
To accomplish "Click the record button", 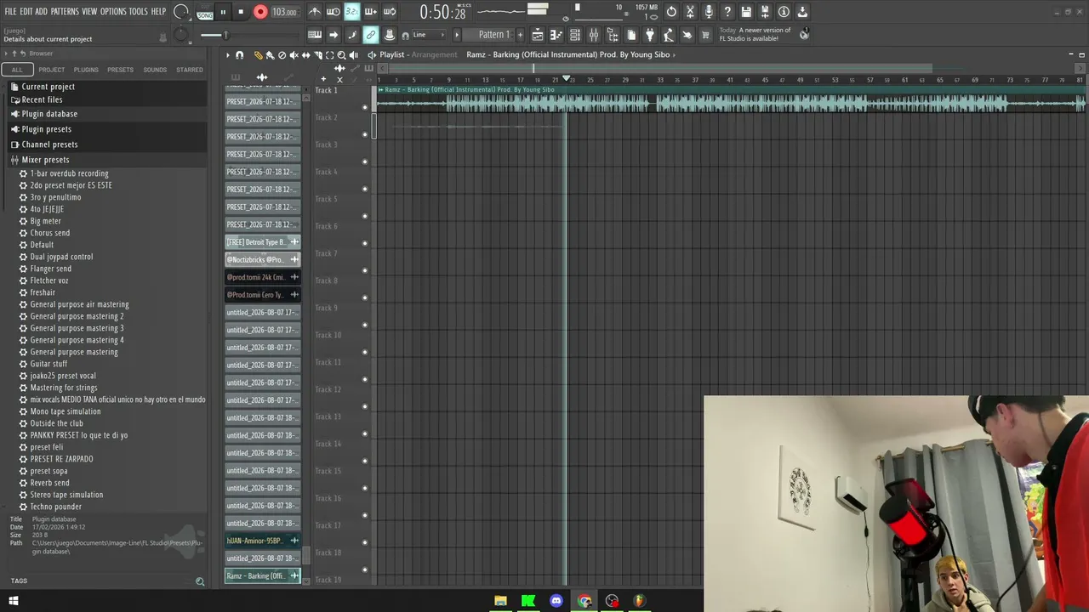I will click(260, 12).
